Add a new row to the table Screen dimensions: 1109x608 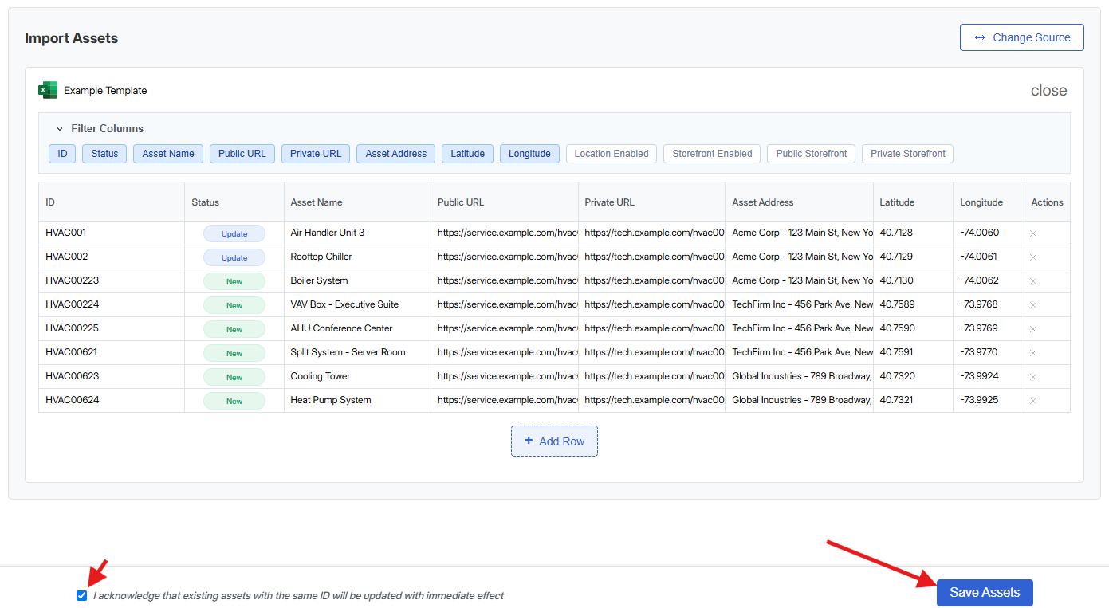click(554, 441)
